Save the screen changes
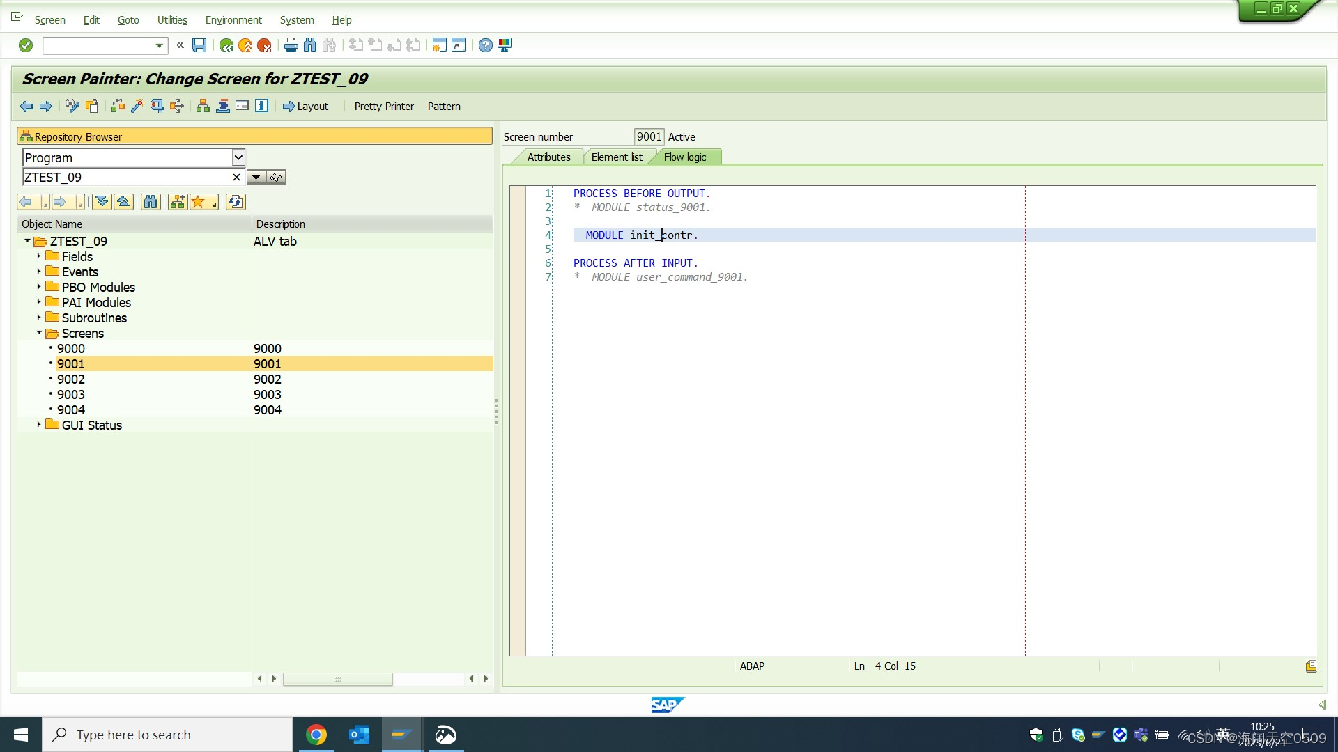 point(199,45)
